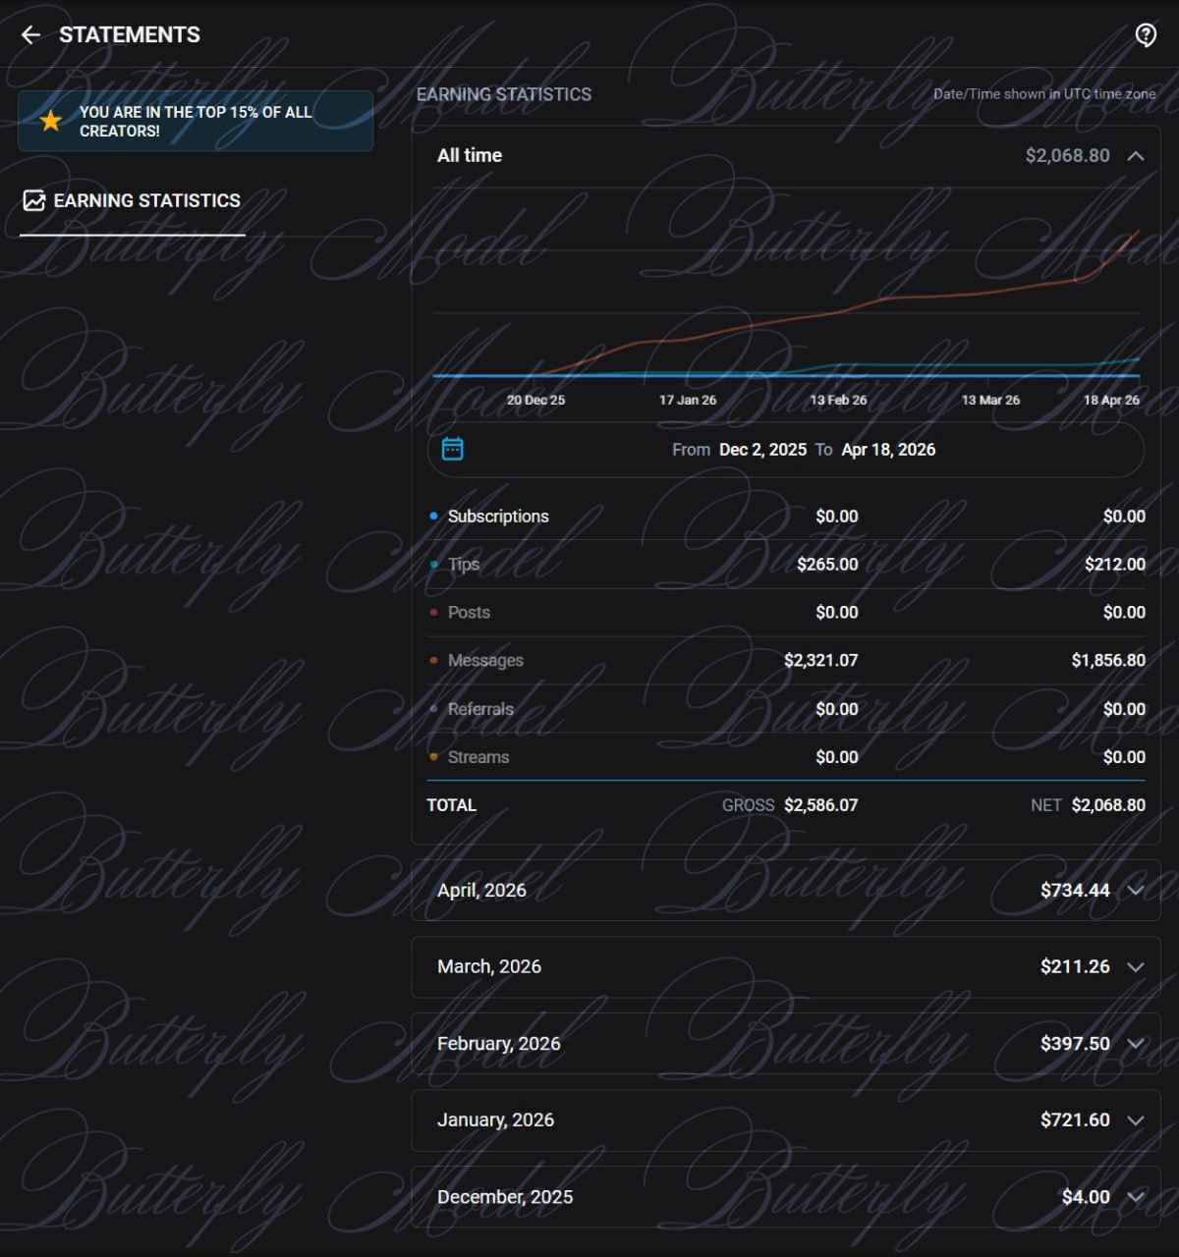Select the EARNING STATISTICS sidebar tab

(132, 201)
